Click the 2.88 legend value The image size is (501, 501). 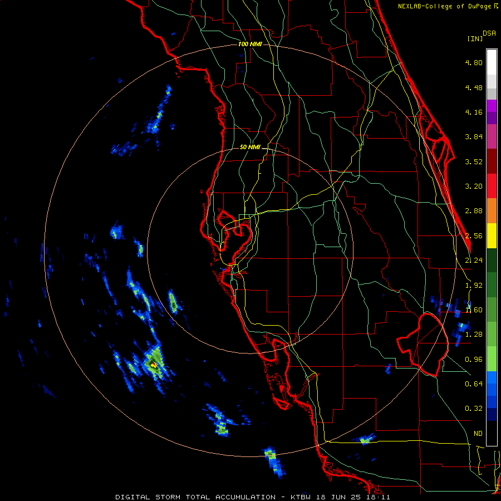point(474,211)
